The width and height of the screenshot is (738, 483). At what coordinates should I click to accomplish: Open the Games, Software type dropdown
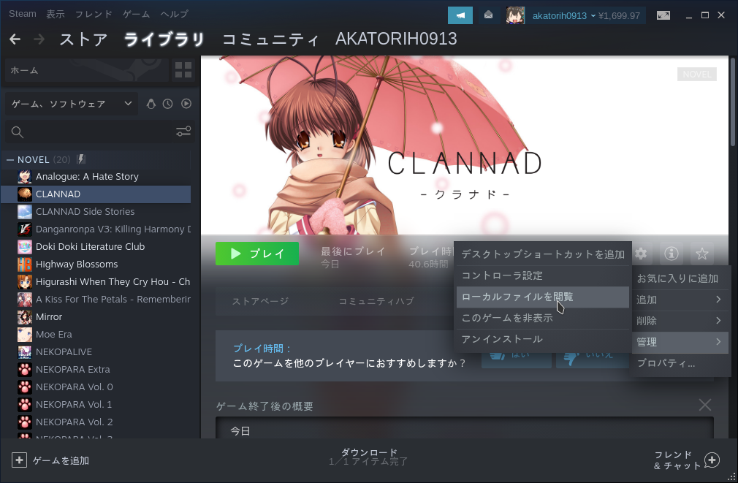(x=72, y=104)
